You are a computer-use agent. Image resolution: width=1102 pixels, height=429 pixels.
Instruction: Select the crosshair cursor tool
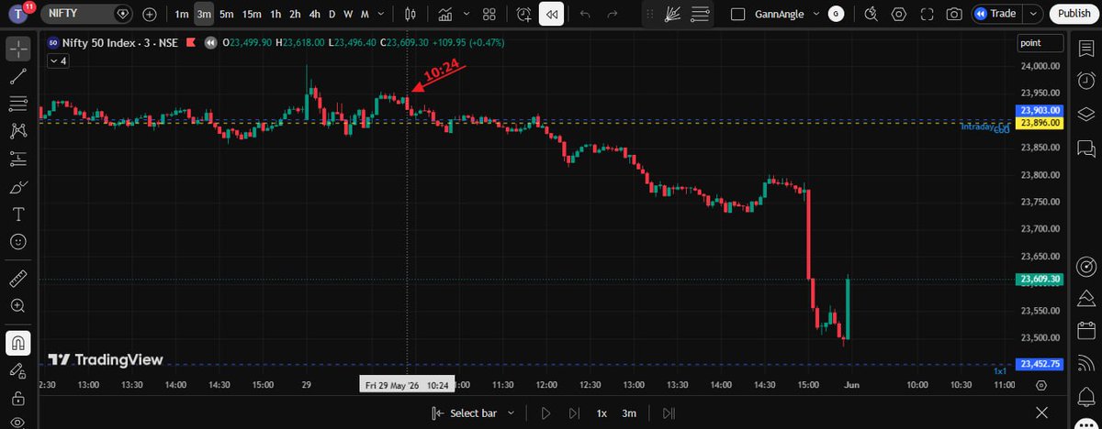(17, 47)
